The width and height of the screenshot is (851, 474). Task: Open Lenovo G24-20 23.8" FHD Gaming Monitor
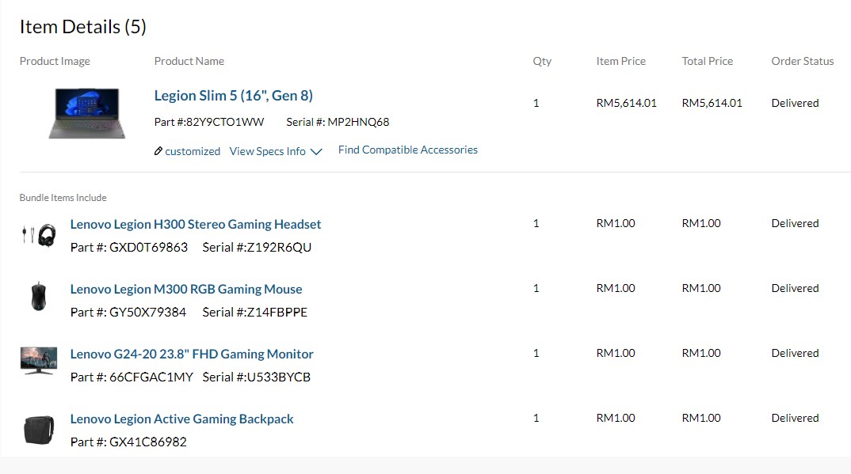(x=192, y=355)
